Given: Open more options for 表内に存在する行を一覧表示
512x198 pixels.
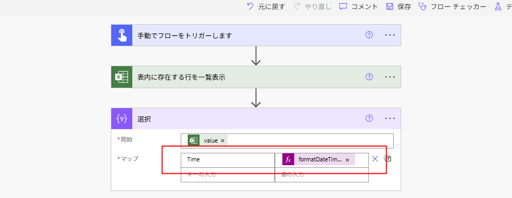Looking at the screenshot, I should [390, 77].
